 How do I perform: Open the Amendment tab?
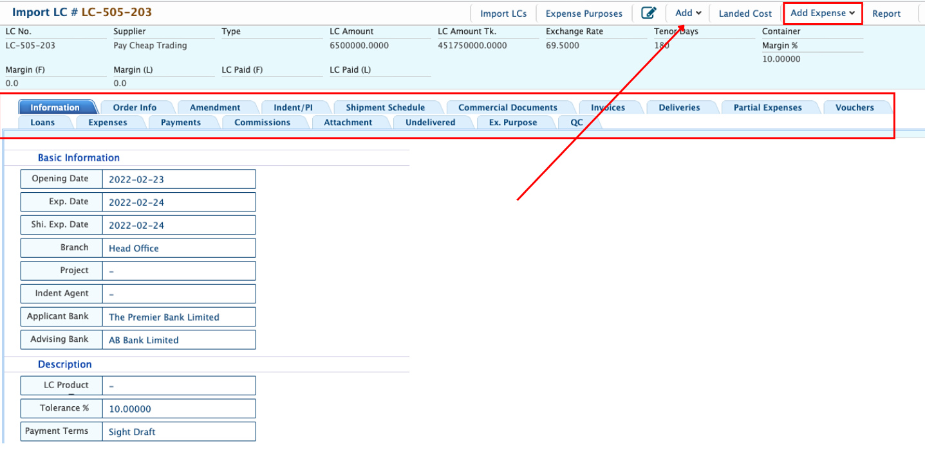pyautogui.click(x=215, y=107)
